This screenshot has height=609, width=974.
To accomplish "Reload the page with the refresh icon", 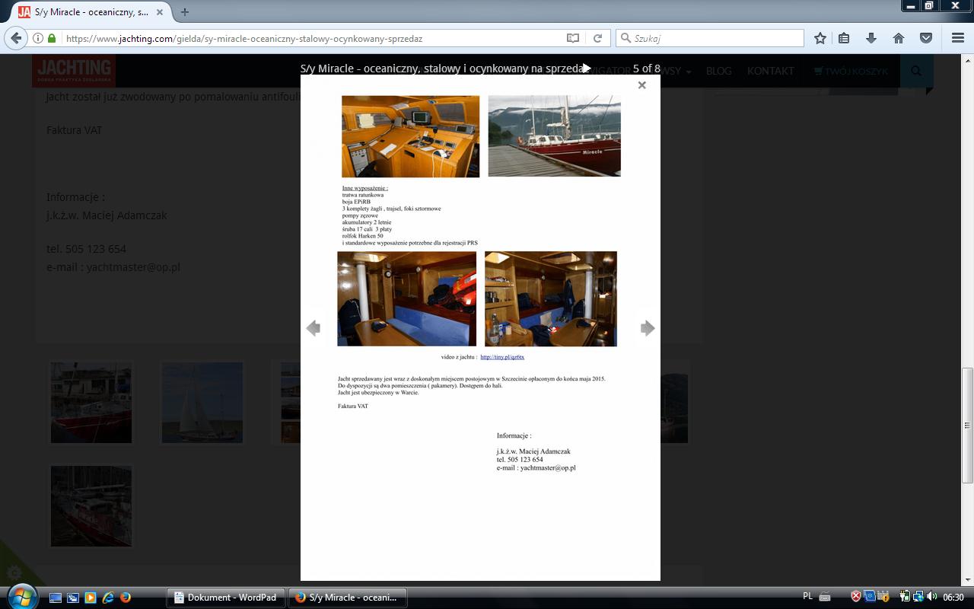I will (x=598, y=38).
